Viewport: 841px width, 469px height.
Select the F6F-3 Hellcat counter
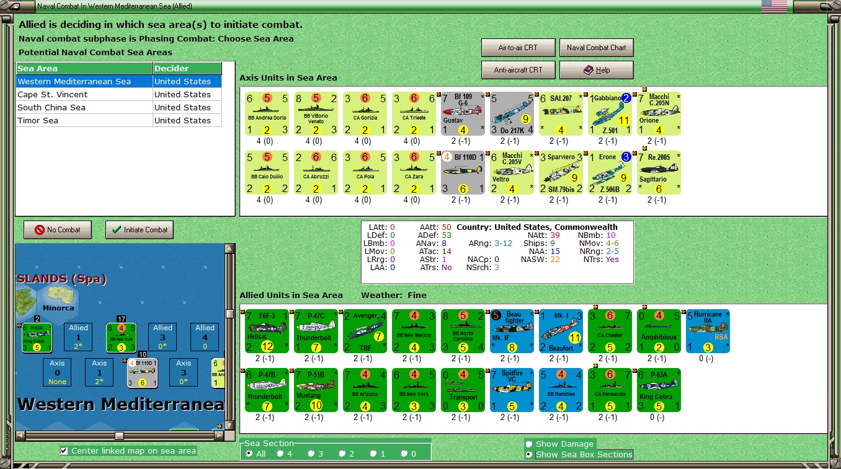click(267, 331)
